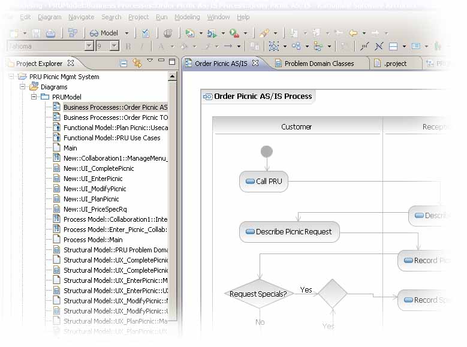Click the Order Picnic AS/IS Process title label
The width and height of the screenshot is (467, 347).
point(263,96)
